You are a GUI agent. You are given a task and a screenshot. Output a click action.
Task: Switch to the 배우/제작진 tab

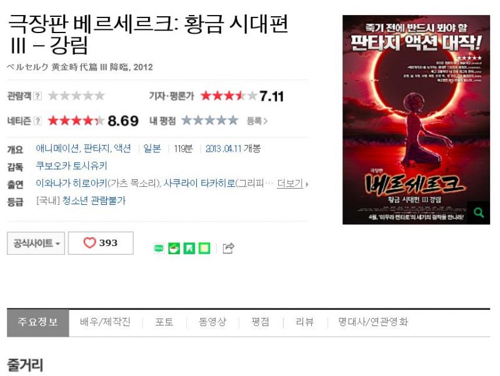[x=105, y=322]
